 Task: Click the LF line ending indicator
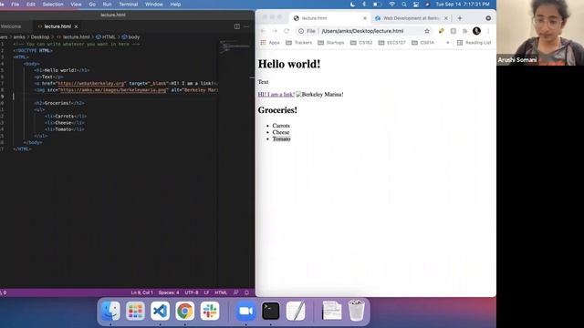207,292
